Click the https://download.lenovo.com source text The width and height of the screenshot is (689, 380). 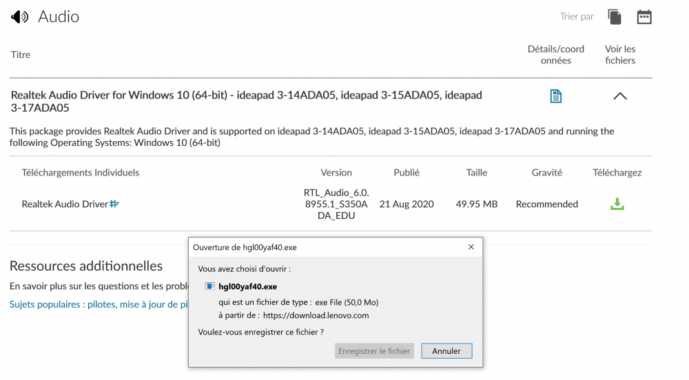coord(316,315)
